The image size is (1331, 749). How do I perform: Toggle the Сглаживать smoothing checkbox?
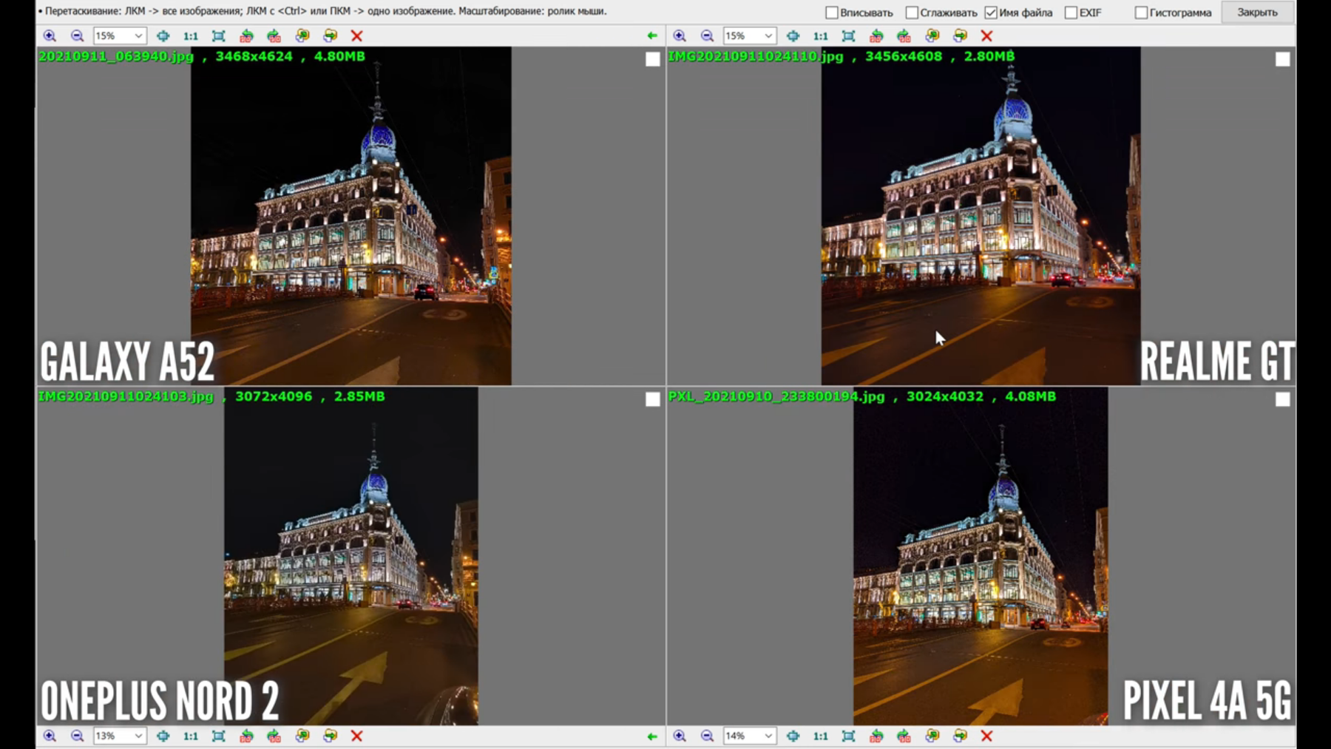click(912, 13)
